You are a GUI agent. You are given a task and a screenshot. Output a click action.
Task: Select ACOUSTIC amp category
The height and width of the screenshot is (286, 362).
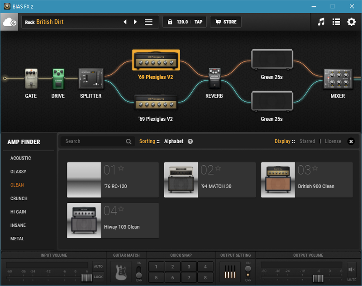tap(20, 158)
